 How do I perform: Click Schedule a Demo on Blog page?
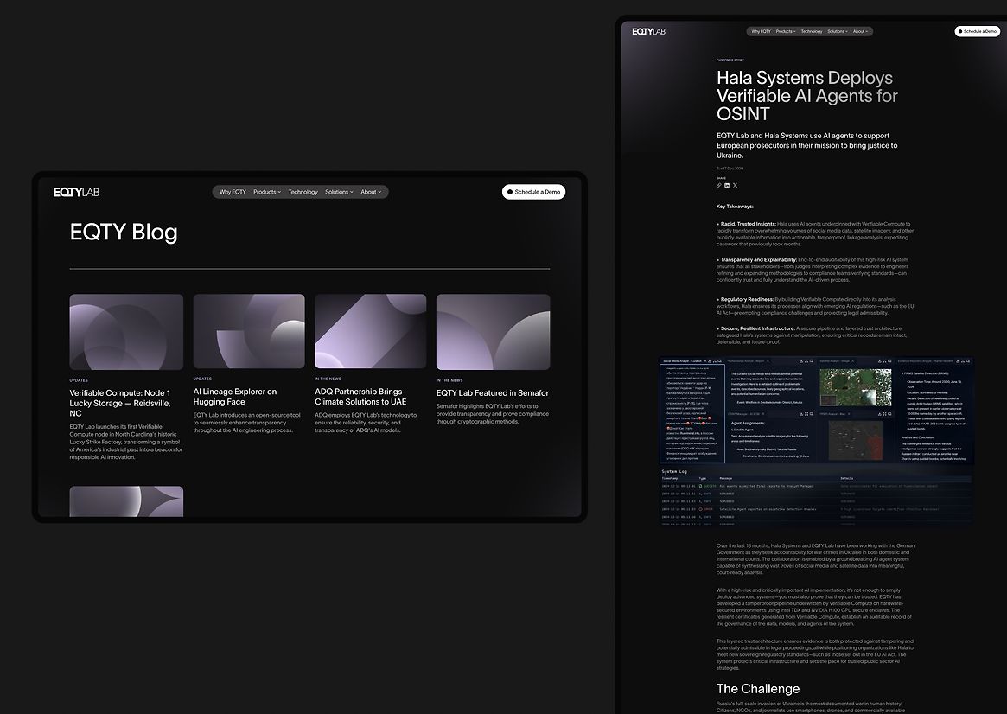click(533, 192)
